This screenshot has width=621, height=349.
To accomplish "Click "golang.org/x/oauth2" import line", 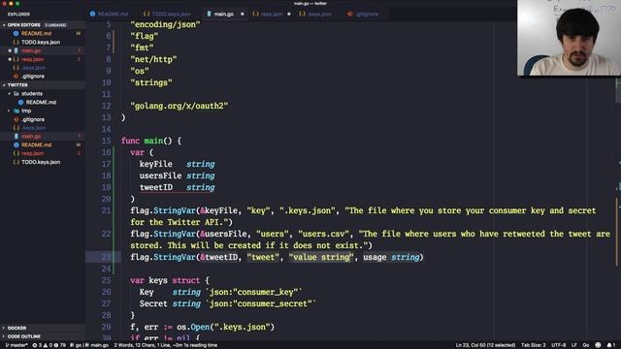I will [179, 106].
